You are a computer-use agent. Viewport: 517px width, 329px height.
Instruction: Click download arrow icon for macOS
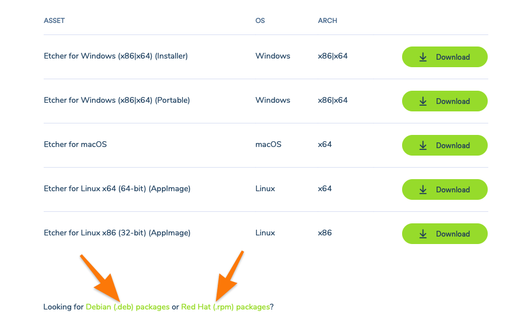(423, 145)
